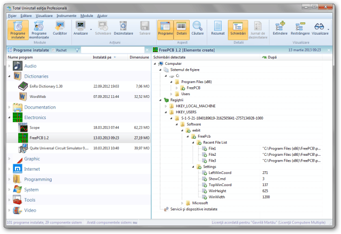The height and width of the screenshot is (234, 341).
Task: Expand the Microsoft registry key
Action: point(182,203)
